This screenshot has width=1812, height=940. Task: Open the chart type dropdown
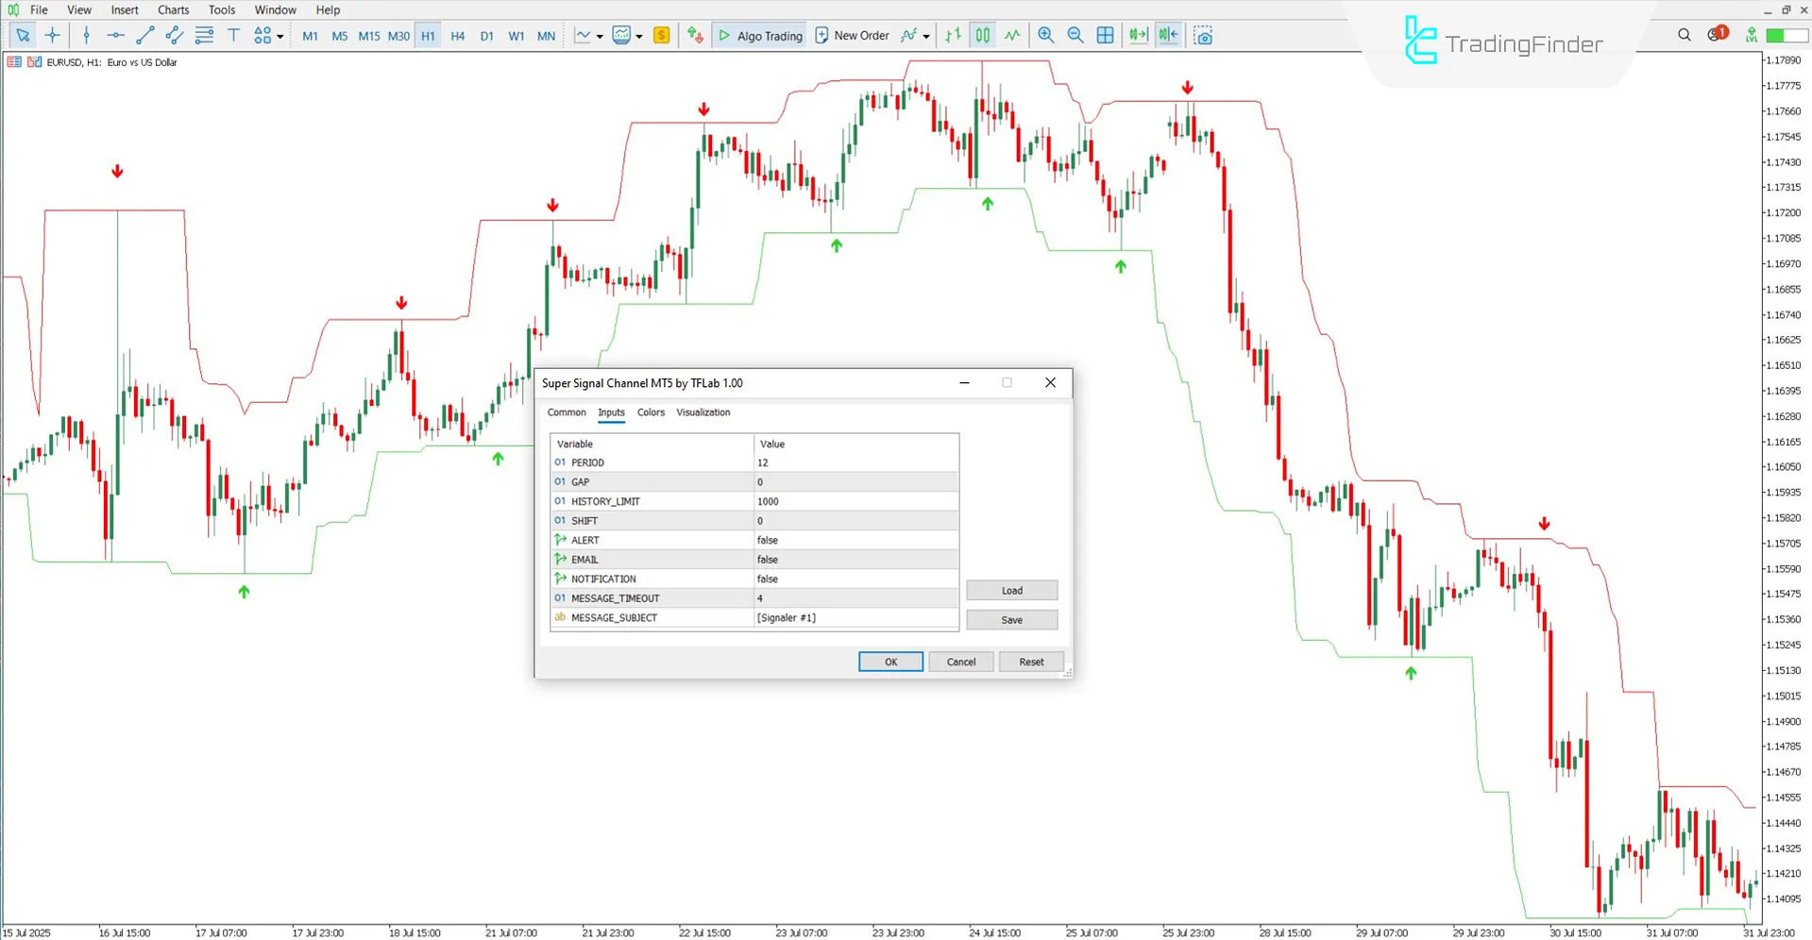click(601, 35)
